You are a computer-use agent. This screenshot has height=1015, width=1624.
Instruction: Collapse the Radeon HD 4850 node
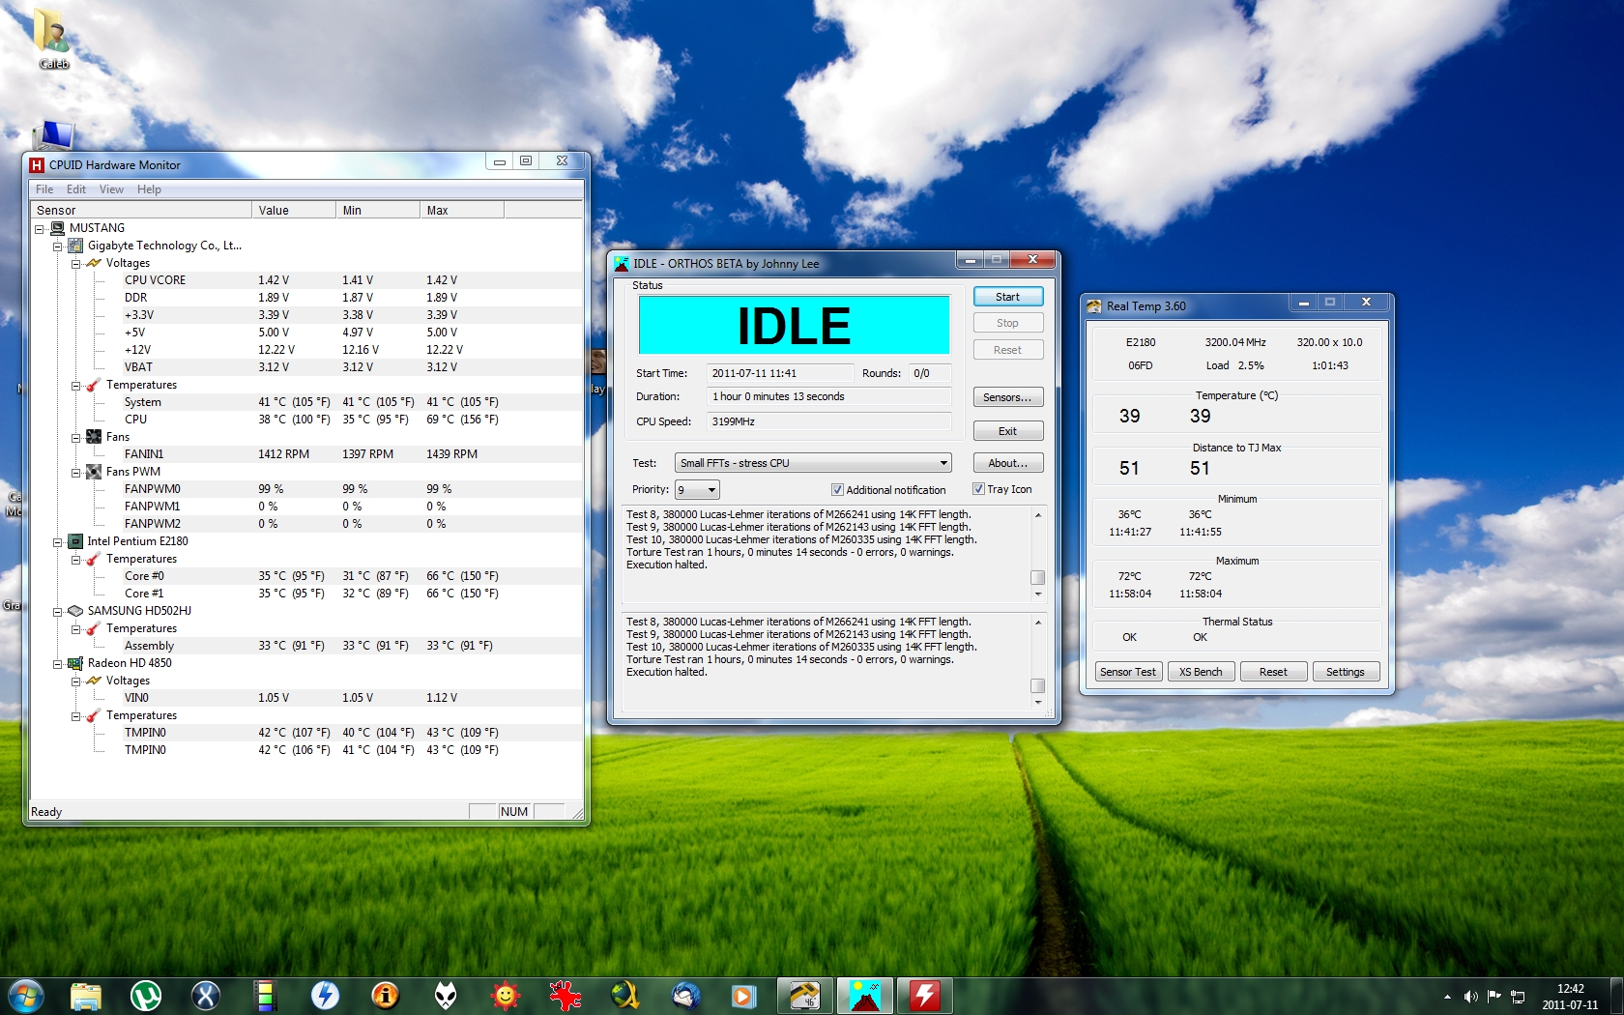(57, 664)
